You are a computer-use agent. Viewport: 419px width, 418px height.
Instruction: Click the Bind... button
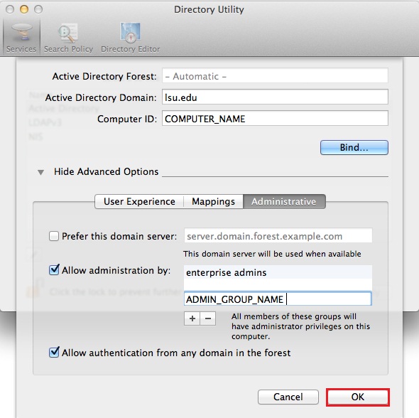pyautogui.click(x=354, y=147)
